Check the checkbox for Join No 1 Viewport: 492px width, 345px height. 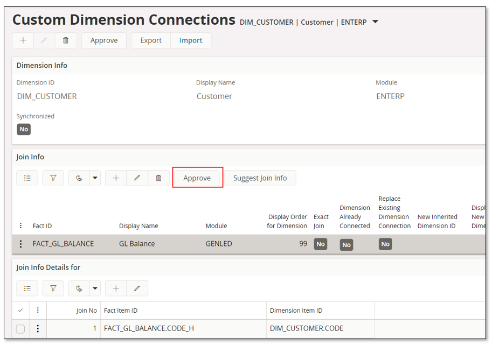click(x=20, y=329)
